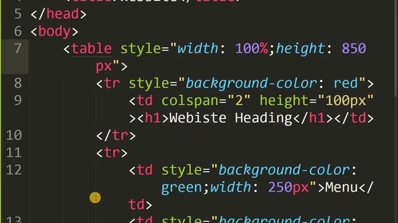Click the table tag name on line 7

(x=91, y=48)
